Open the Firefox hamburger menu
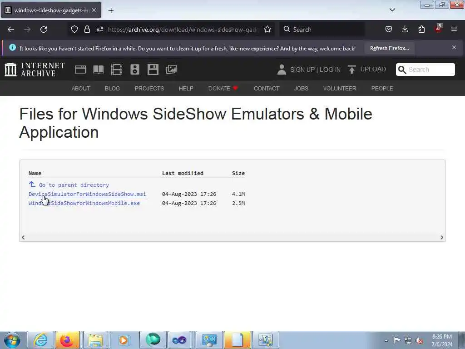The width and height of the screenshot is (465, 349). click(x=454, y=29)
